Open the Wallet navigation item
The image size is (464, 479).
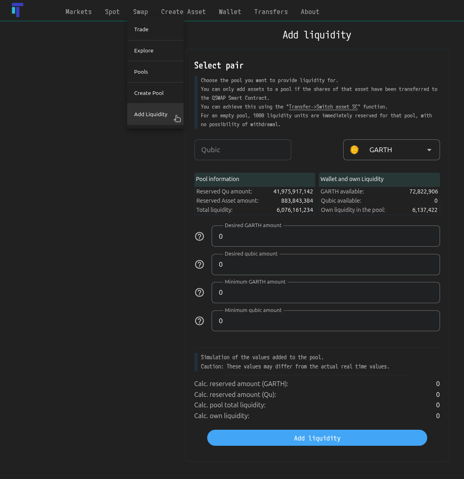pos(230,12)
